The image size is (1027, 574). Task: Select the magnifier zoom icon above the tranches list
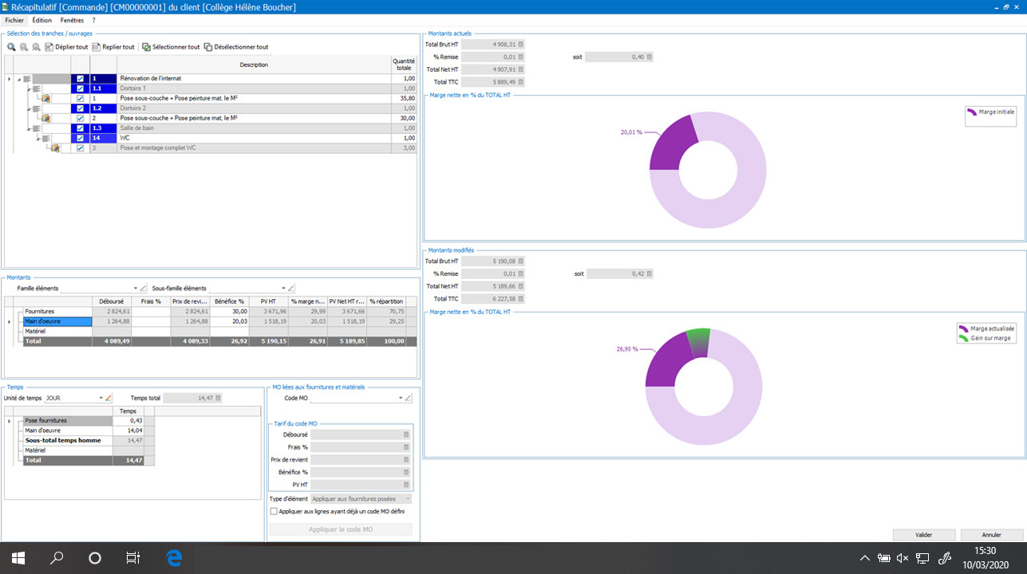10,47
